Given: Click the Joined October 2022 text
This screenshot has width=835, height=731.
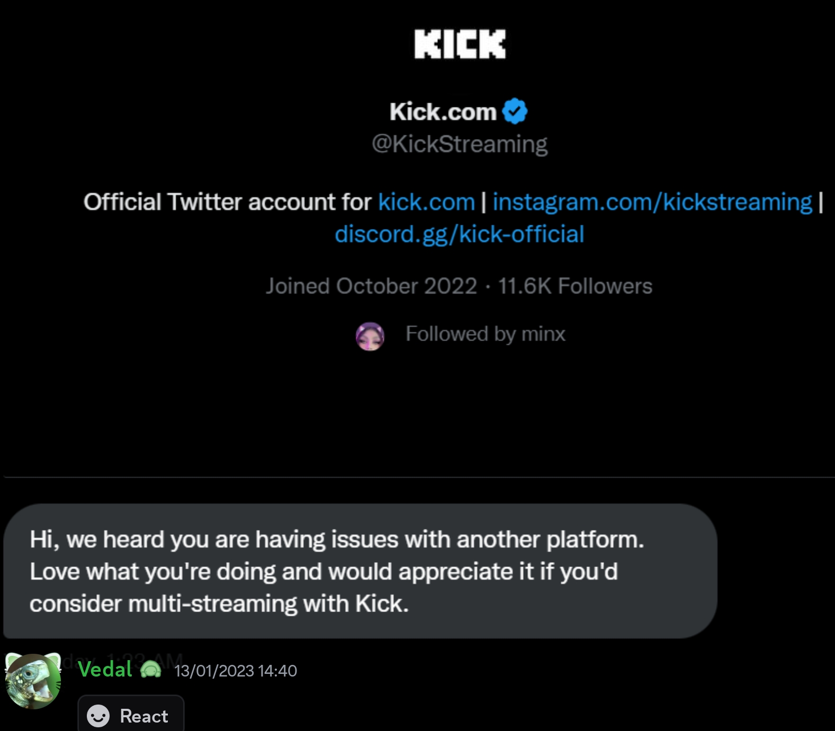Looking at the screenshot, I should (371, 286).
